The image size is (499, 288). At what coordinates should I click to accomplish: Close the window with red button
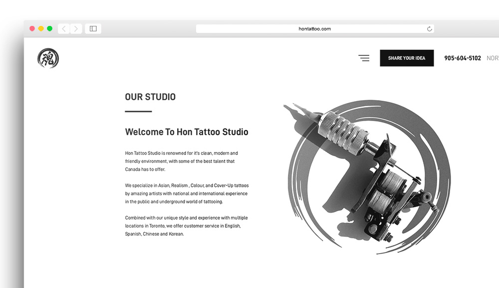click(x=32, y=28)
